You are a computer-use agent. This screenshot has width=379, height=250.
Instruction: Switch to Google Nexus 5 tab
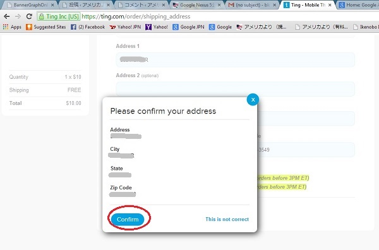[x=196, y=5]
